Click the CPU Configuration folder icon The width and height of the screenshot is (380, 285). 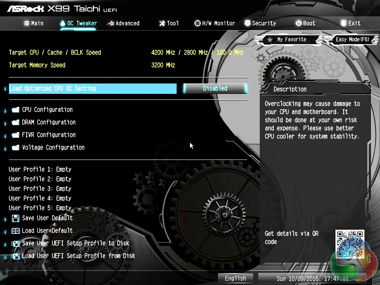16,110
